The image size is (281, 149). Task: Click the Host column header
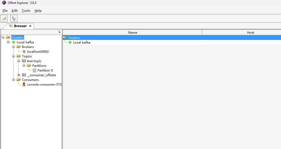point(251,33)
